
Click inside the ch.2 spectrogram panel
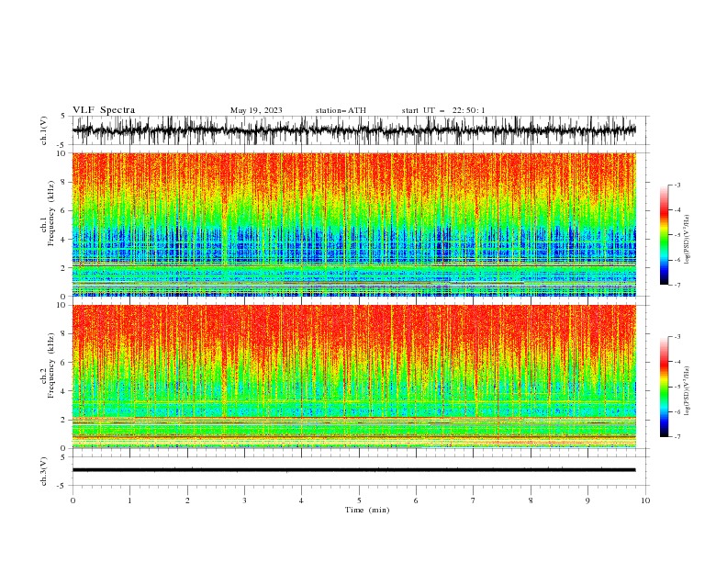click(353, 377)
